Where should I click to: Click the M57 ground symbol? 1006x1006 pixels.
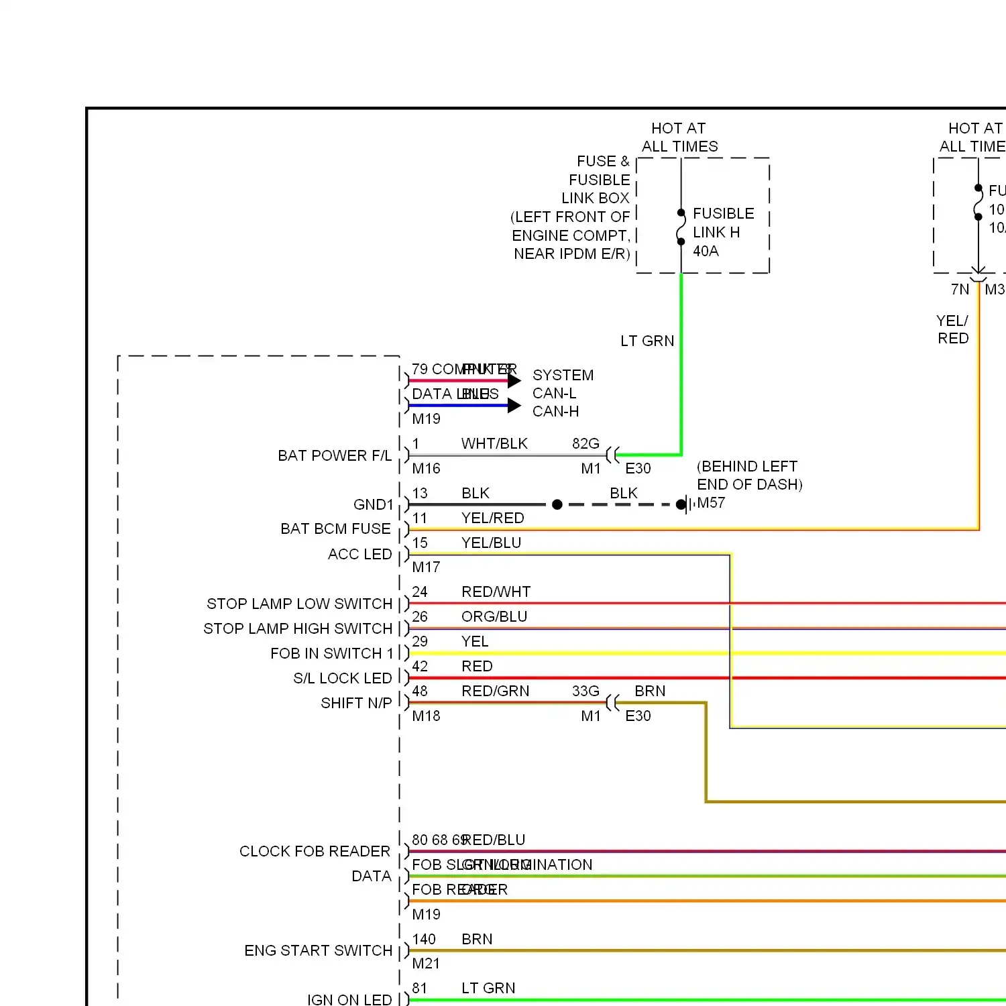click(686, 504)
